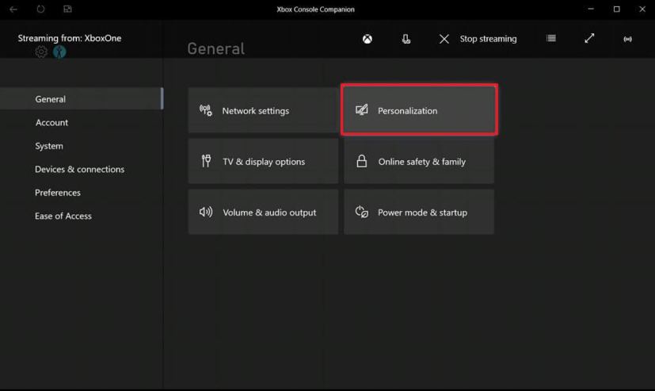The width and height of the screenshot is (655, 391).
Task: Maximize the Xbox Console Companion window
Action: pos(616,9)
